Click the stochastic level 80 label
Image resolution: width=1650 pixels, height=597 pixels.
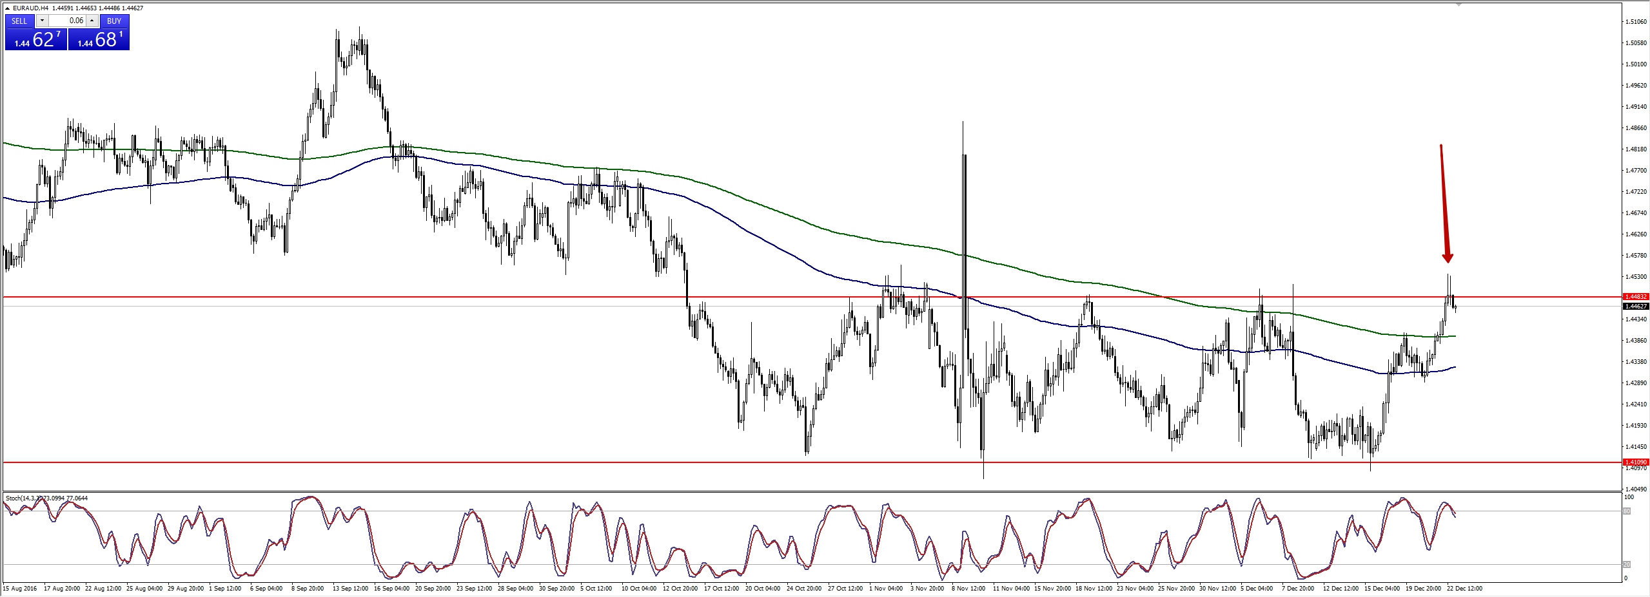point(1627,511)
